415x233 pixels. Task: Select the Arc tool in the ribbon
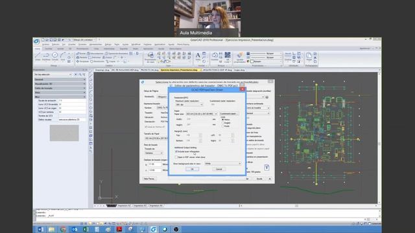63,56
